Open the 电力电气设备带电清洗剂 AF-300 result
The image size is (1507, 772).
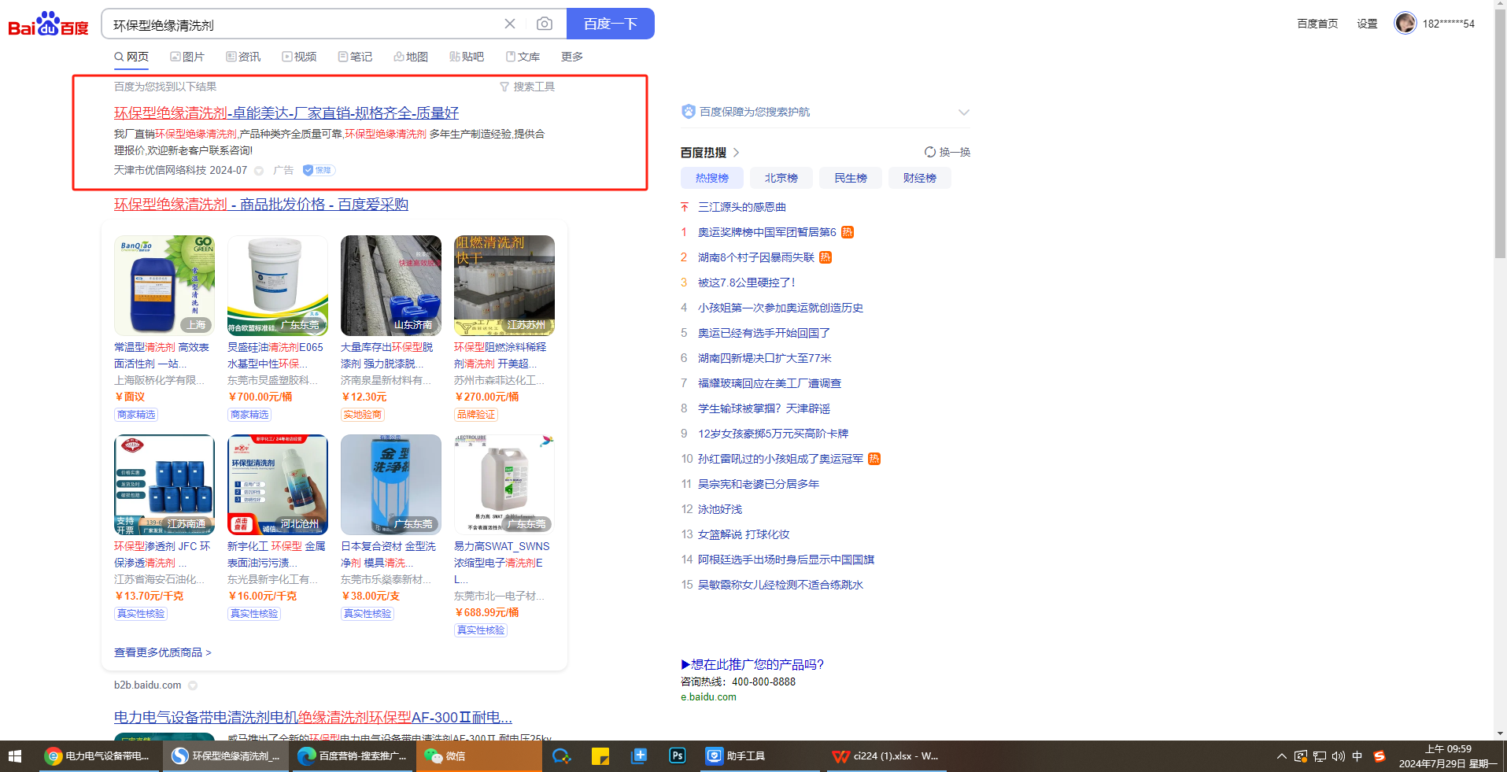(313, 718)
